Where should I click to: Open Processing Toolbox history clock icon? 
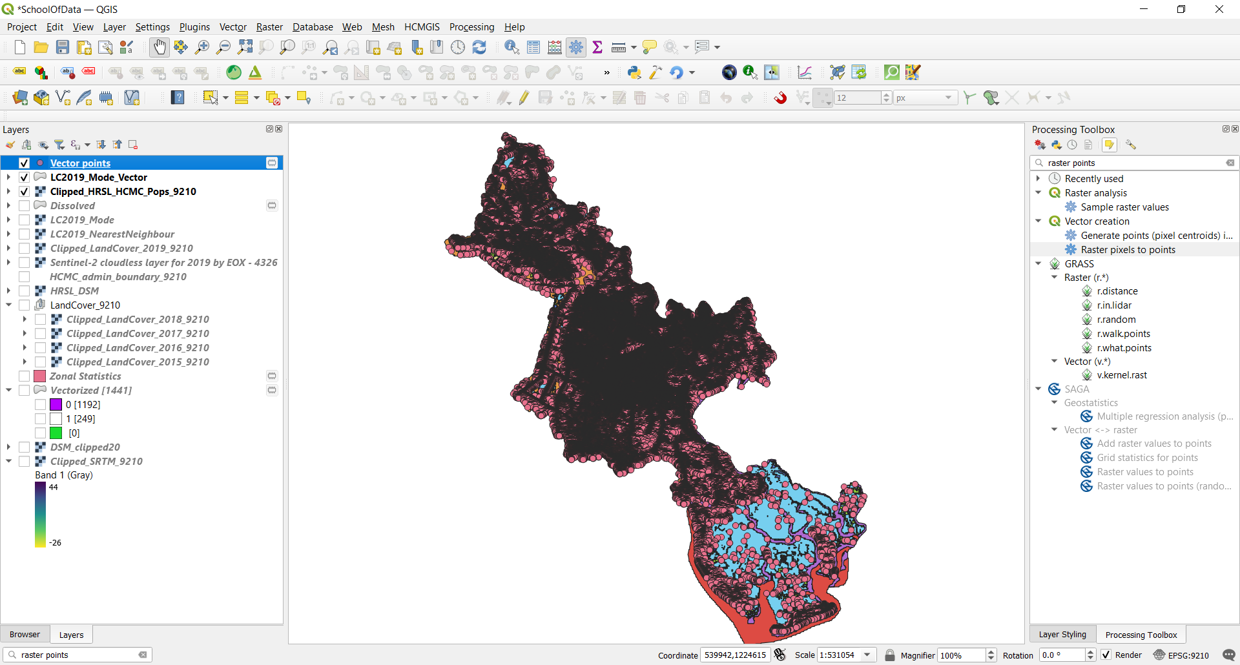click(x=1072, y=145)
